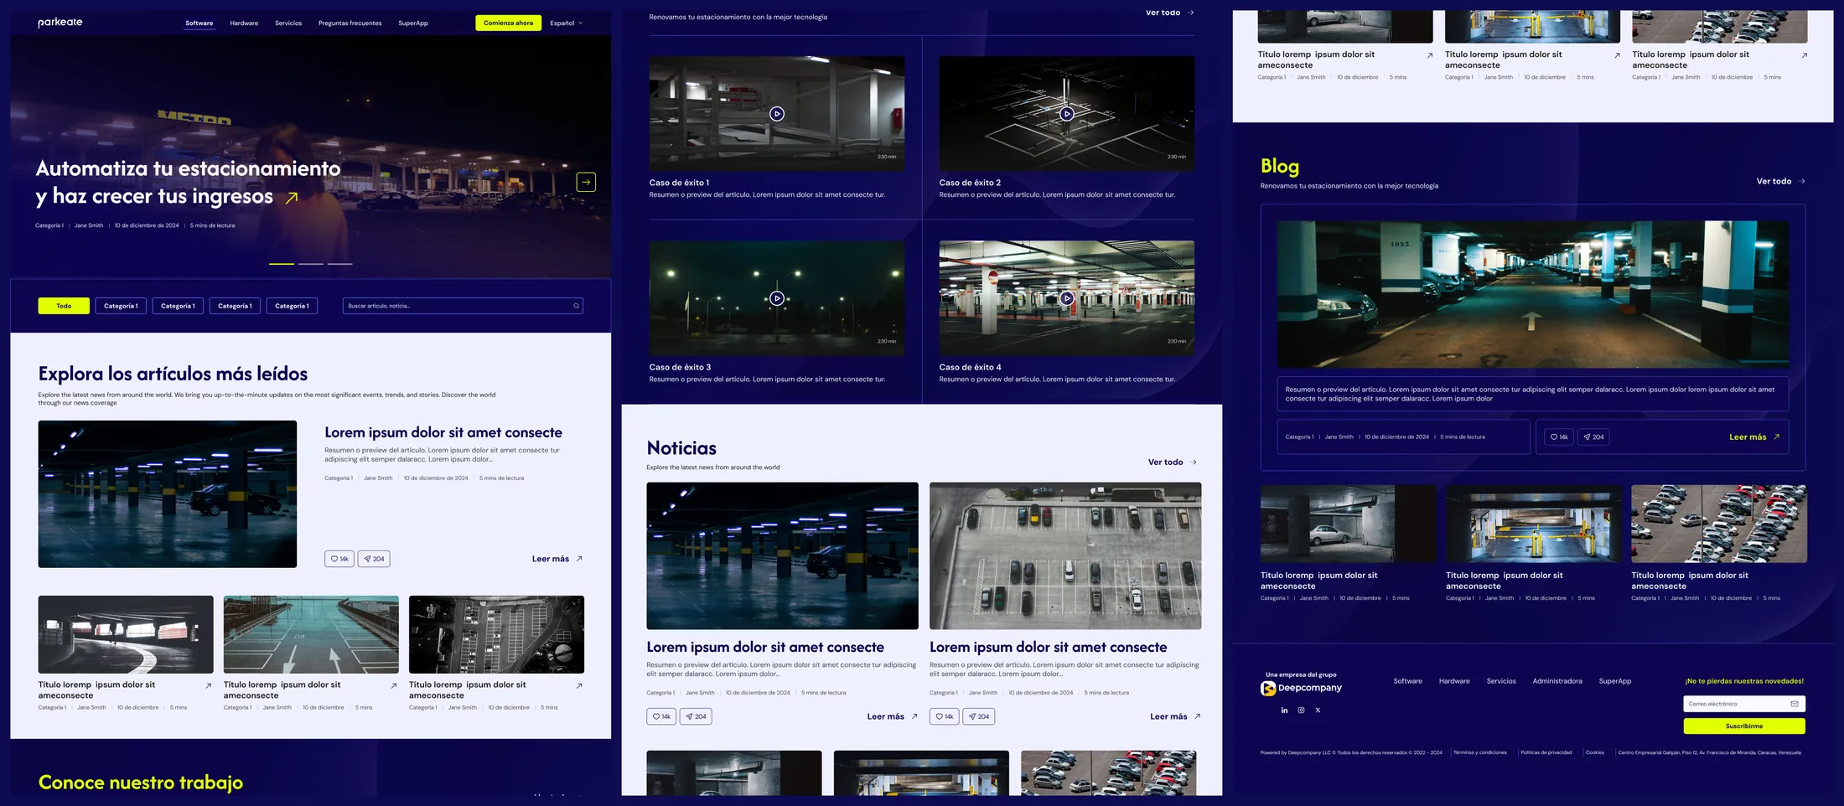Screen dimensions: 1844x806
Task: Select the third hero carousel indicator
Action: coord(339,264)
